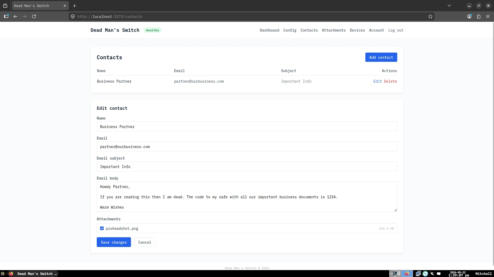Open the notifications speech bubble tray icon

[439, 274]
